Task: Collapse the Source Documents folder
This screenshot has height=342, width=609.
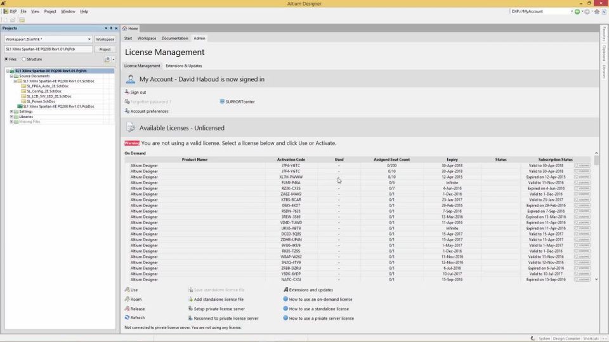Action: [11, 76]
